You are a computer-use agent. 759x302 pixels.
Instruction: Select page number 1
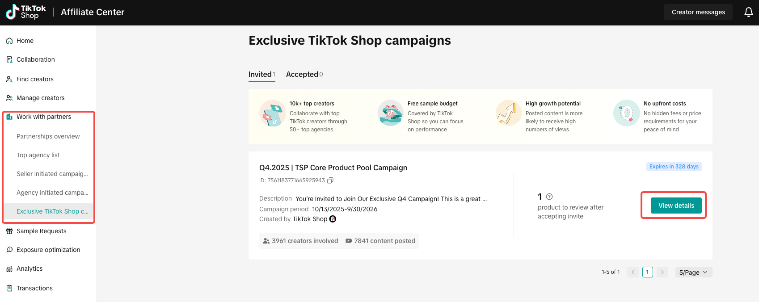pos(647,272)
